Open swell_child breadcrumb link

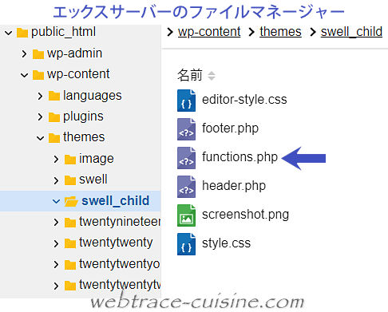tap(351, 32)
